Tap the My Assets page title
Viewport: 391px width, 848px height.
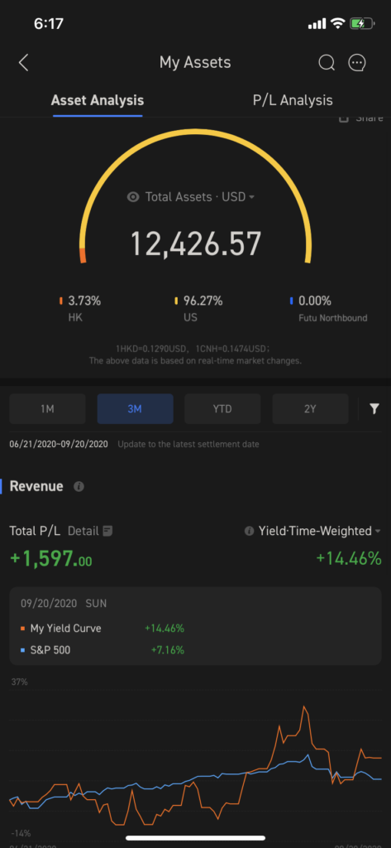pyautogui.click(x=195, y=62)
